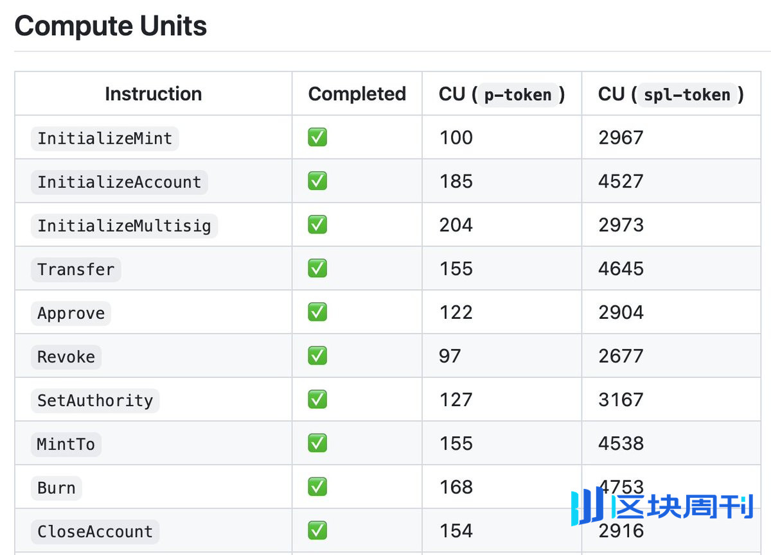Select the InitializeMint instruction code tag
Image resolution: width=771 pixels, height=555 pixels.
pyautogui.click(x=105, y=139)
